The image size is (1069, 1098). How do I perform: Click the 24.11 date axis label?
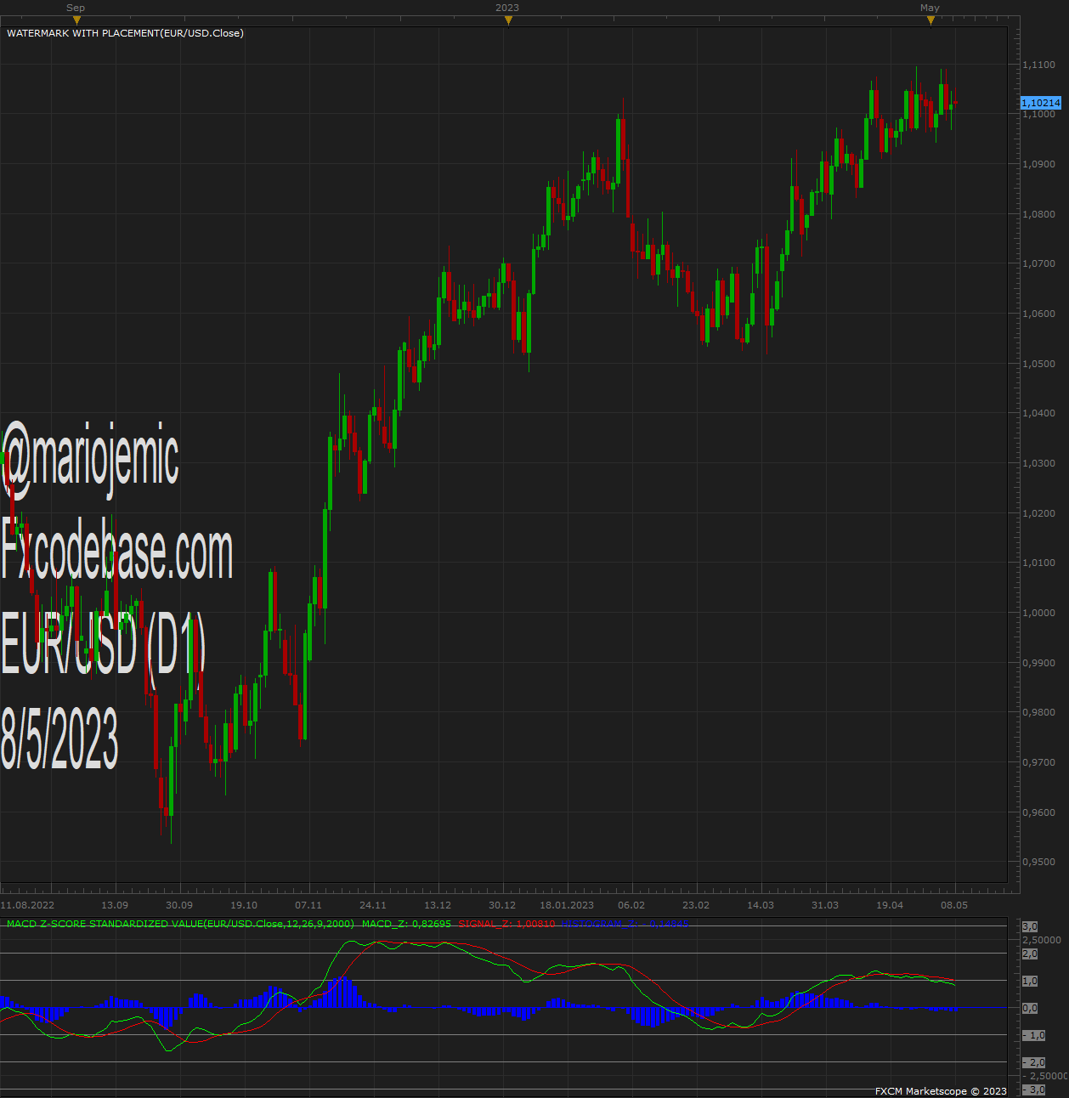click(x=373, y=905)
